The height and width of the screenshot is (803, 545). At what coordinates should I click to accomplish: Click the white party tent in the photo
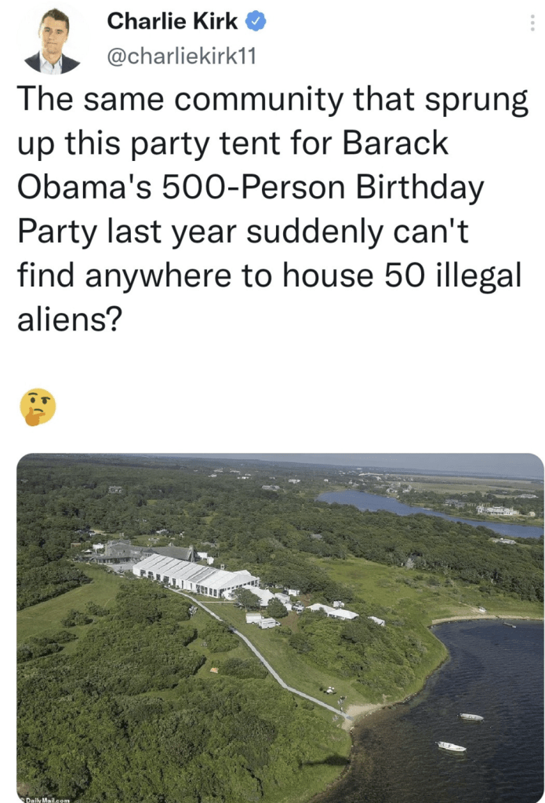194,575
